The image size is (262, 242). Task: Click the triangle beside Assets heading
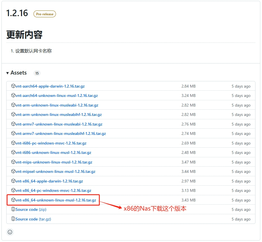coord(7,73)
